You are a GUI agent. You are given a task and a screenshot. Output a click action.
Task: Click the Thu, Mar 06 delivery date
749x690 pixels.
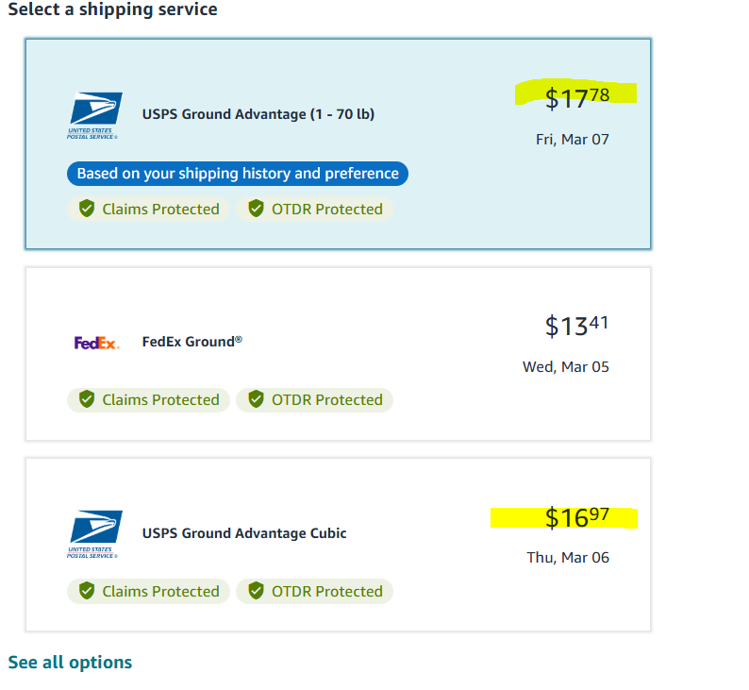(x=568, y=558)
